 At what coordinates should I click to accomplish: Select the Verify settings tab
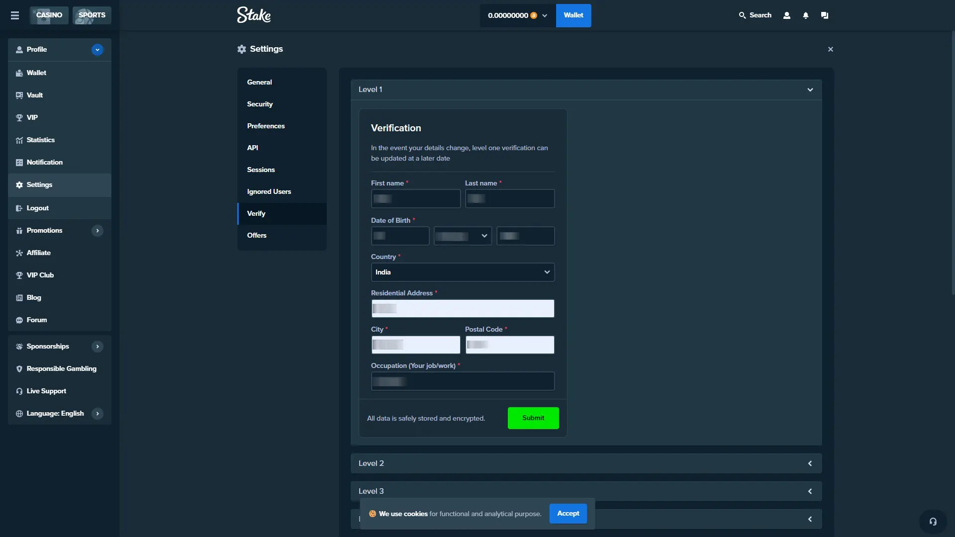coord(256,213)
